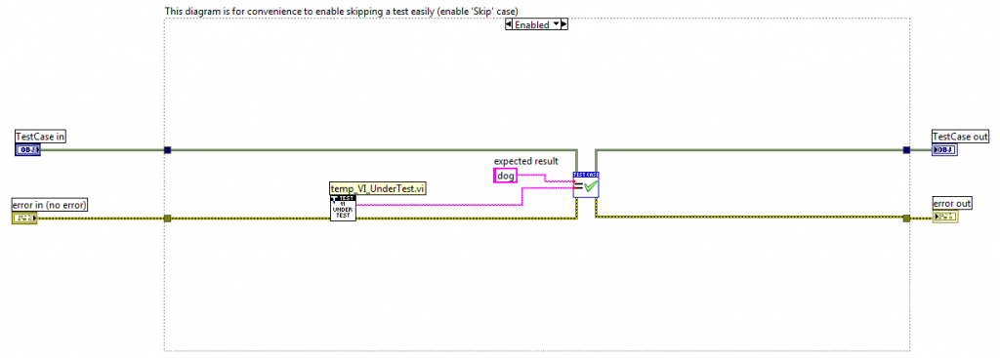Select the Test Case assert-equal checkmark node
Screen dimensions: 1000x358
point(586,184)
